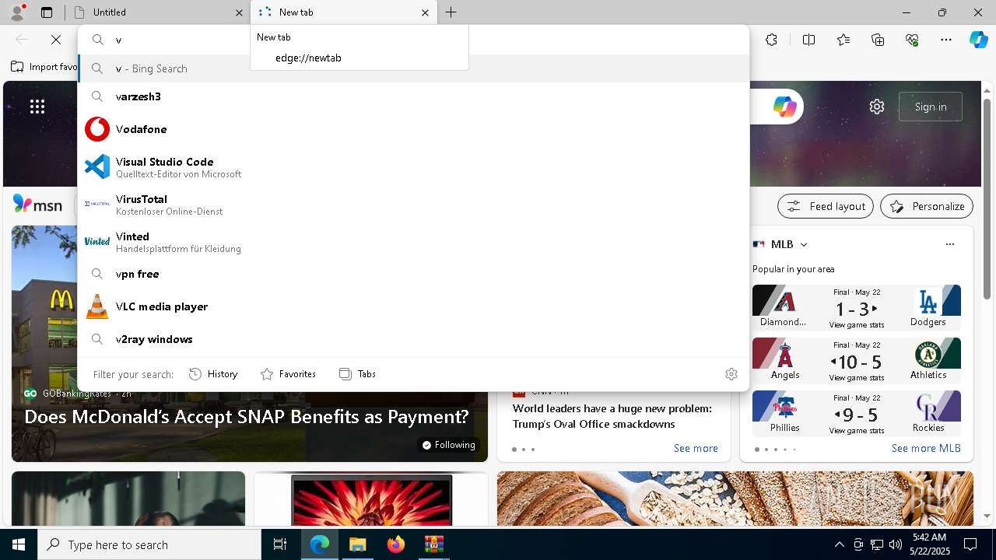This screenshot has width=996, height=560.
Task: Open Copilot in the toolbar
Action: point(978,40)
